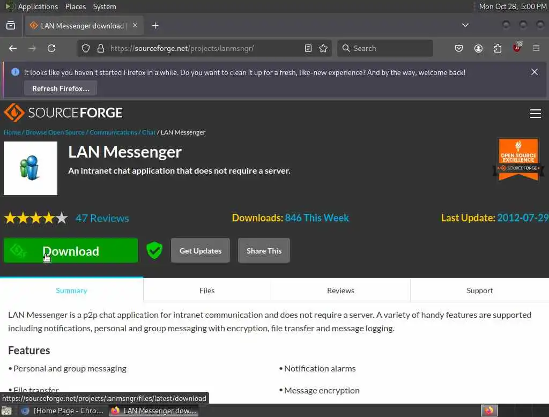Dismiss the Firefox refresh notification
This screenshot has width=549, height=417.
click(x=535, y=72)
